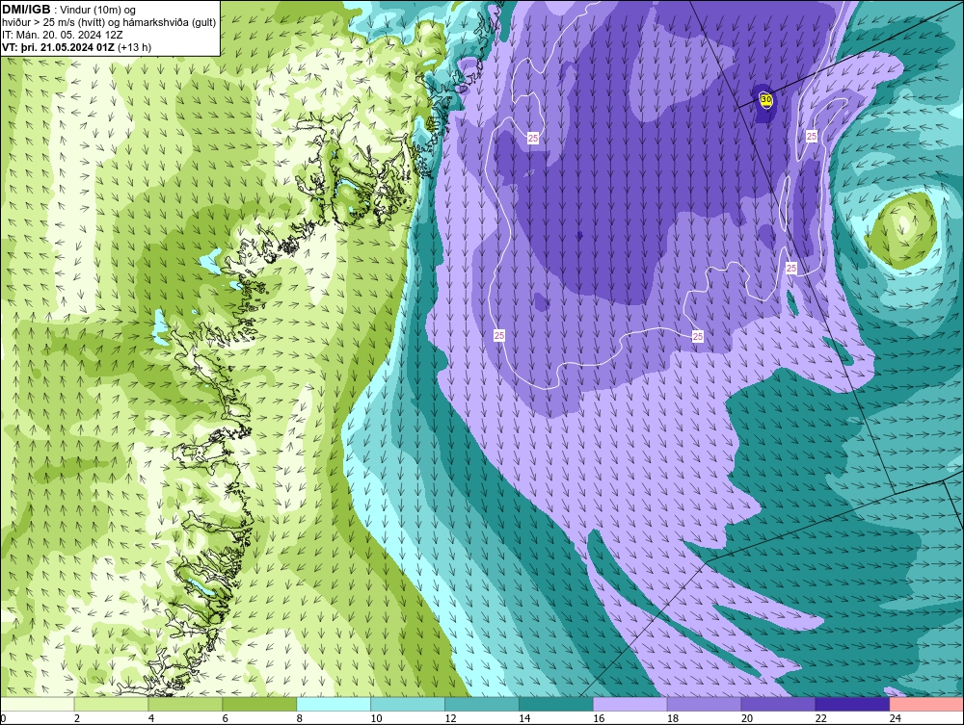Image resolution: width=964 pixels, height=725 pixels.
Task: Click the 0–2 m/s palest legend swatch
Action: (37, 704)
